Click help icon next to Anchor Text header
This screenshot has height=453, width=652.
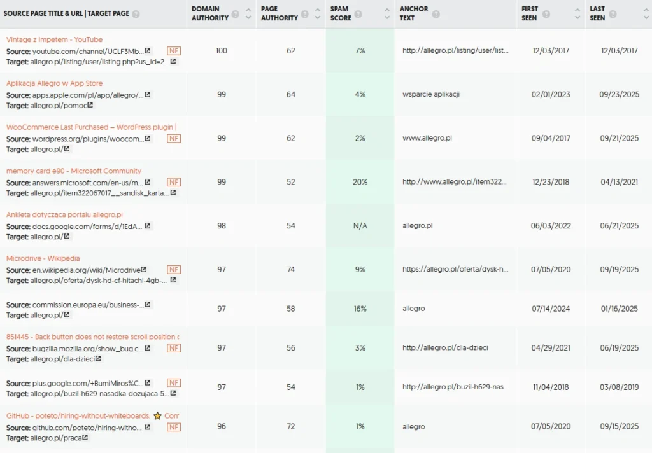pos(436,14)
